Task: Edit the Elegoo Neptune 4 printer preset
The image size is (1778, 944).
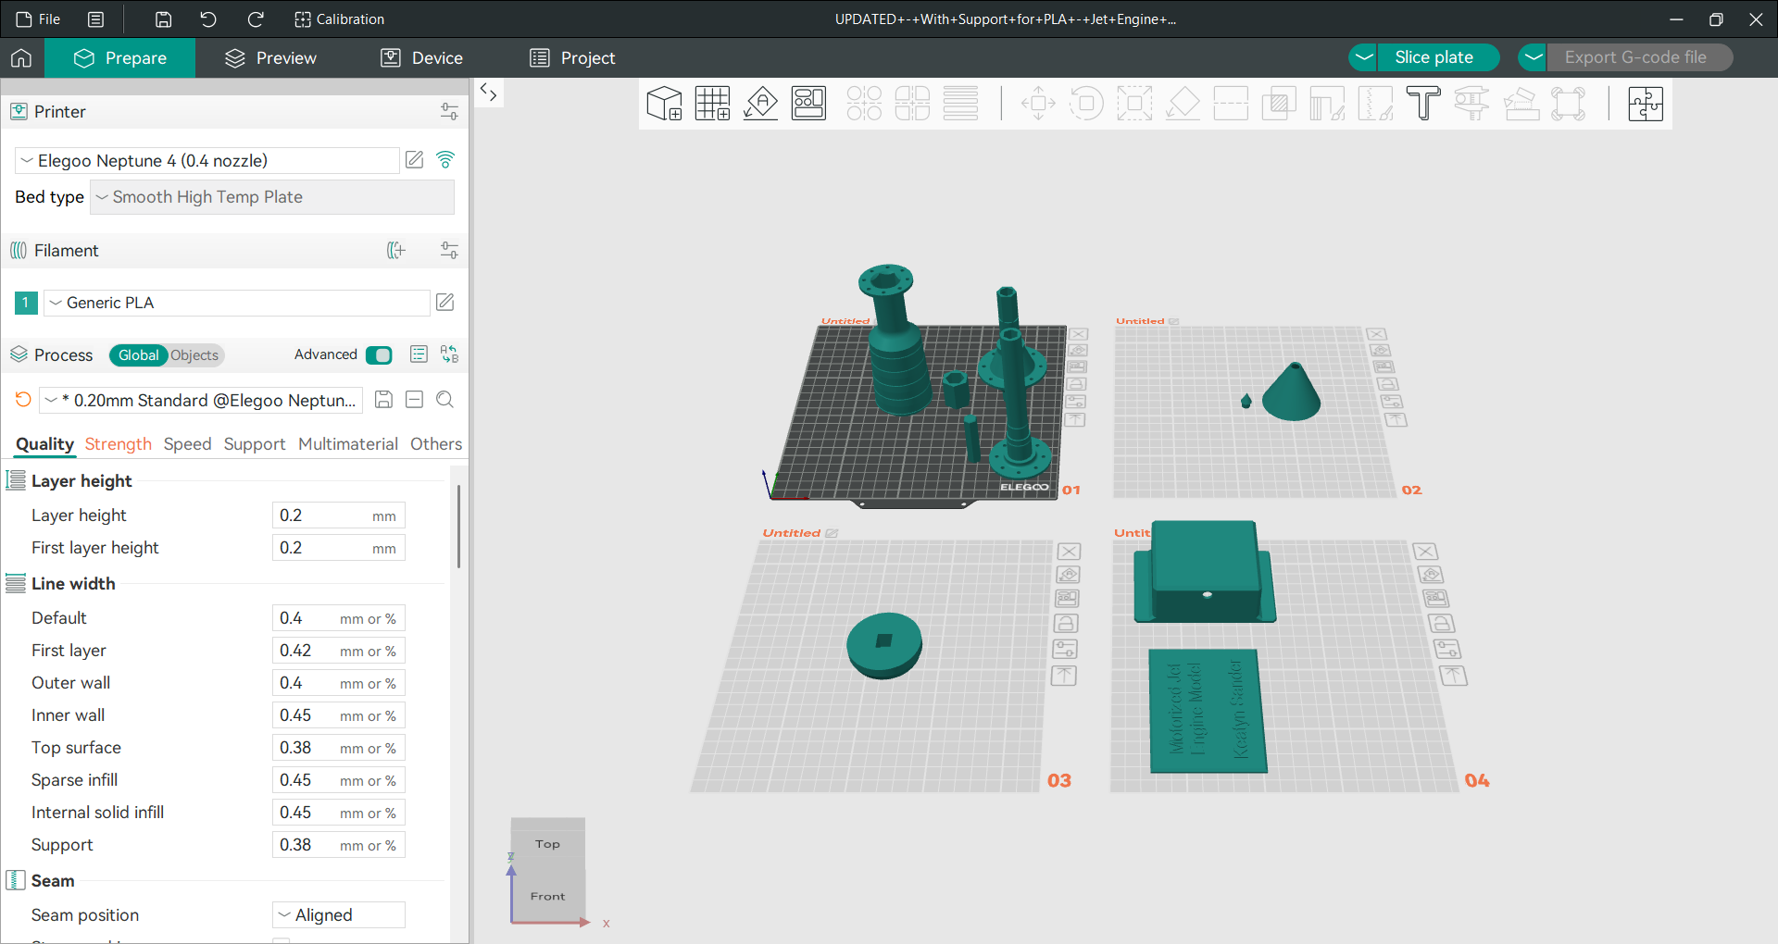Action: point(415,160)
